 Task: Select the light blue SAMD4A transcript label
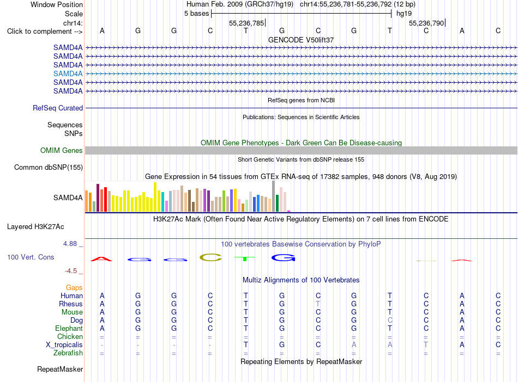point(68,74)
